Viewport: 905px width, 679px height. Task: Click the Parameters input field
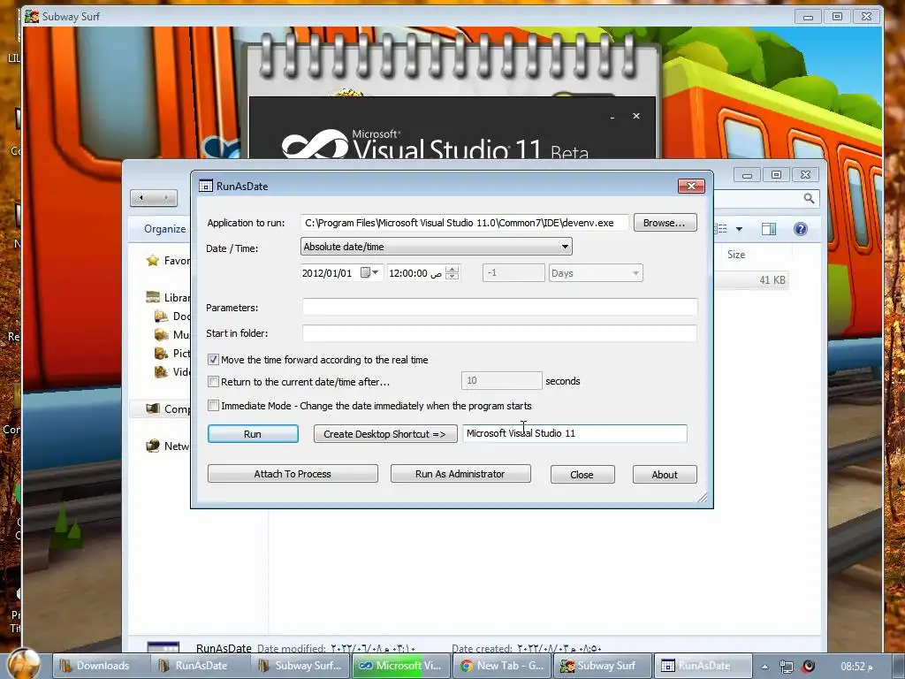500,307
